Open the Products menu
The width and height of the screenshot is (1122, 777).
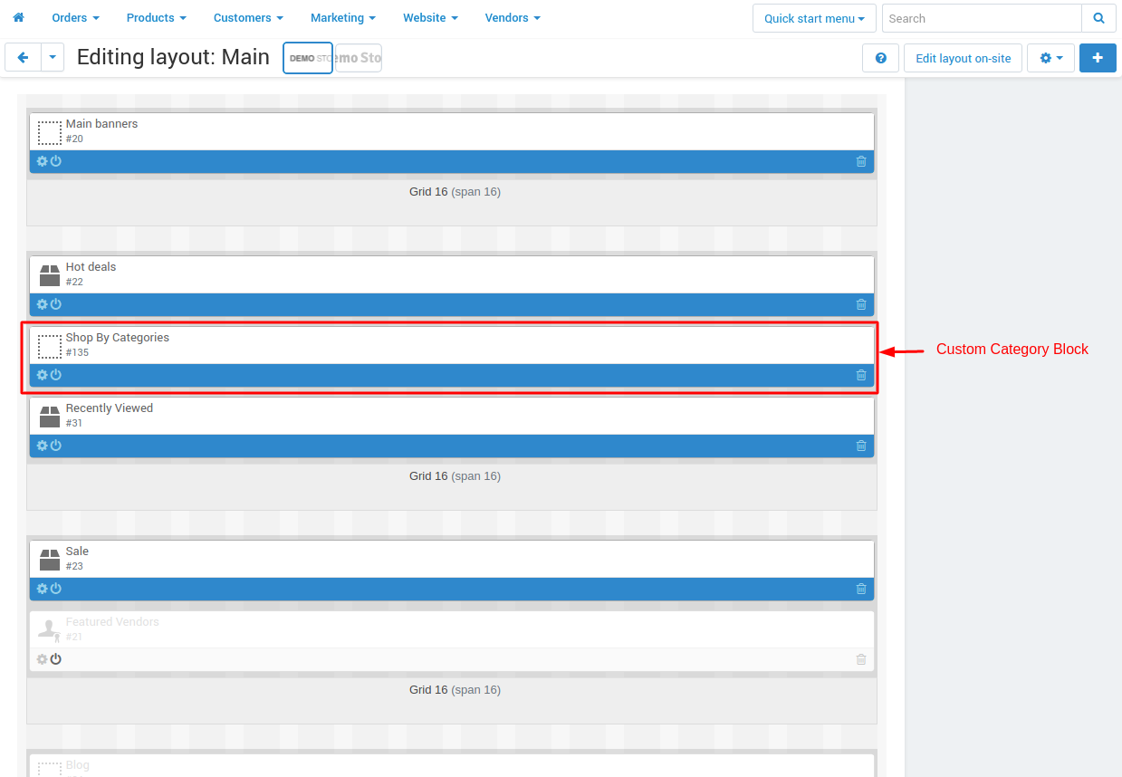[x=156, y=18]
